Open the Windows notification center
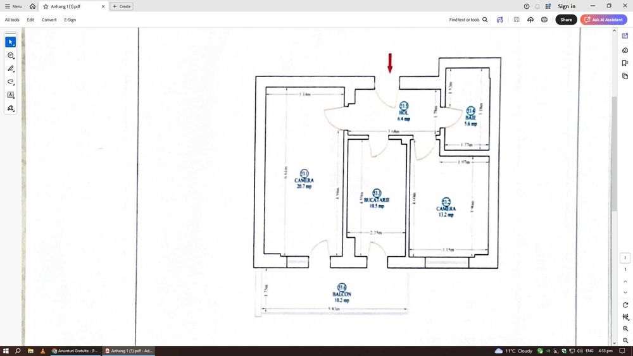The width and height of the screenshot is (633, 356). [x=623, y=351]
